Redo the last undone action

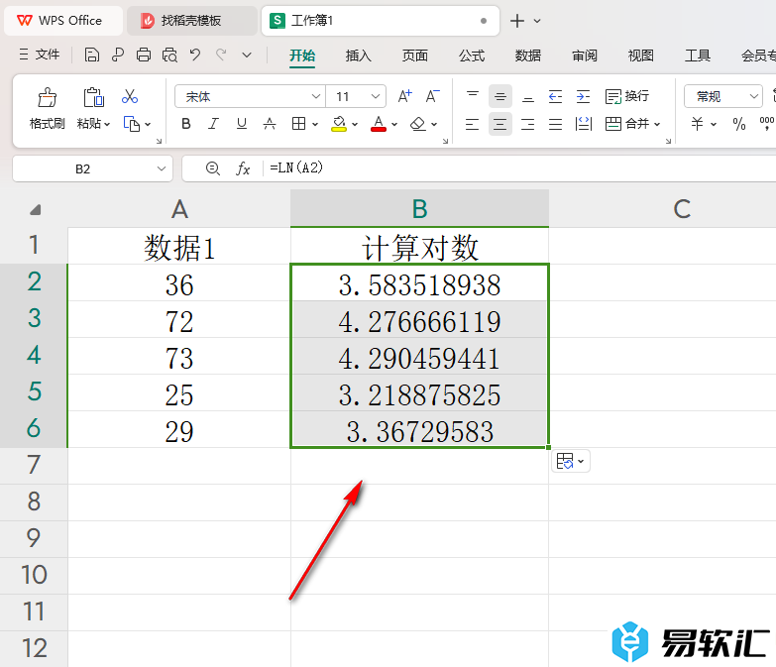pos(221,55)
